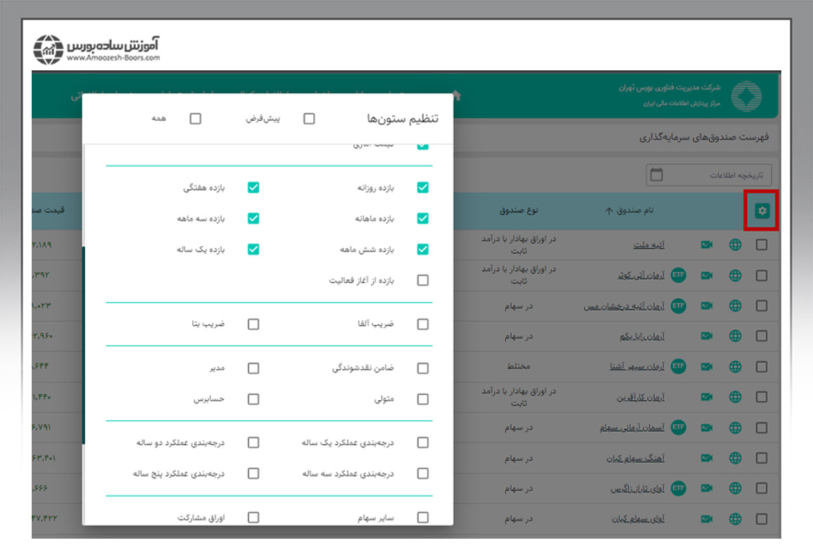
Task: Sort by نام صندوق using the arrow
Action: coord(609,210)
